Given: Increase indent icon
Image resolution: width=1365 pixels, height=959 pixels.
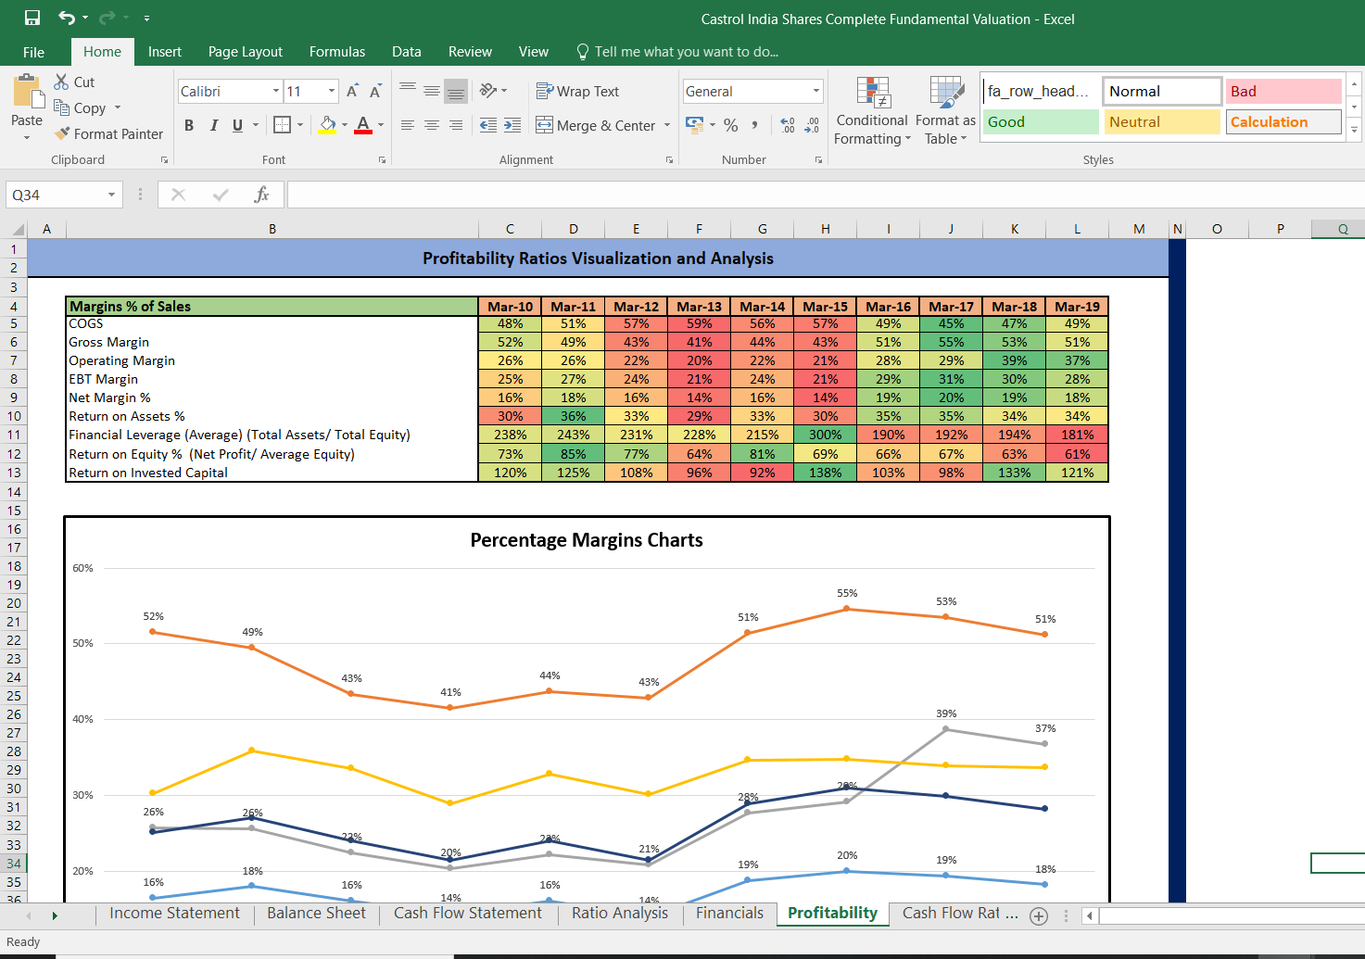Looking at the screenshot, I should pyautogui.click(x=512, y=125).
